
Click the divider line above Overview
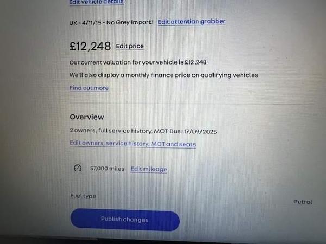click(x=191, y=103)
